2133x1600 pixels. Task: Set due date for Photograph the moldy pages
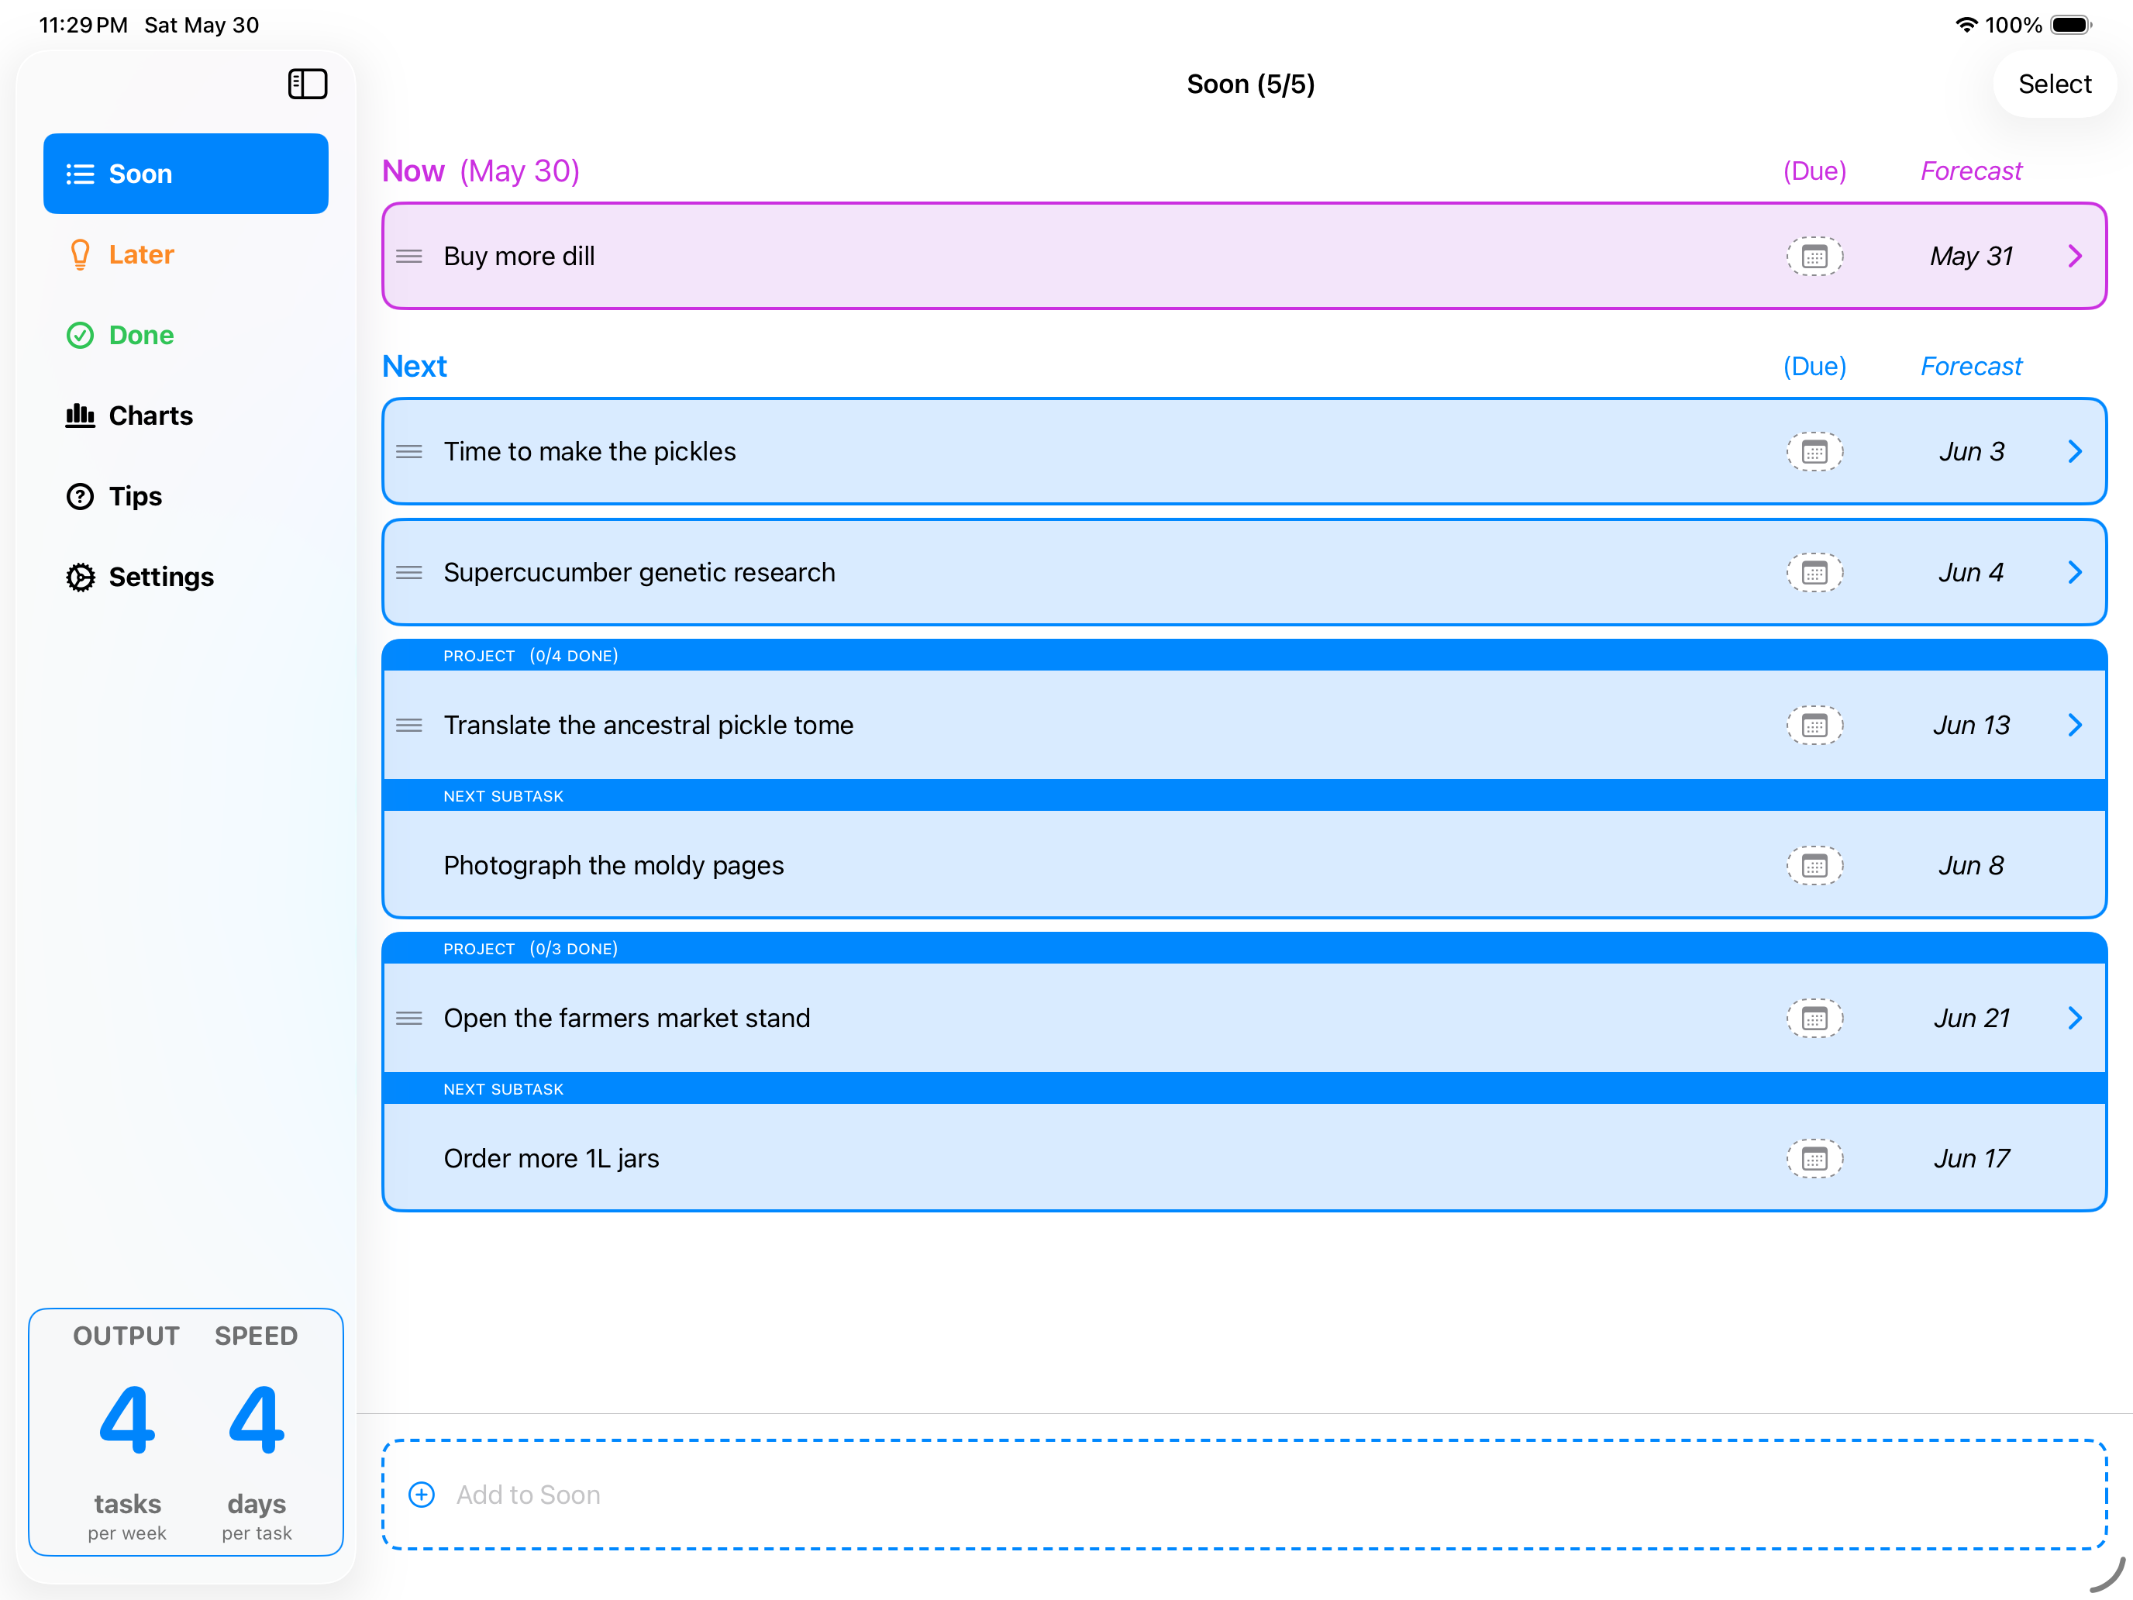tap(1814, 866)
